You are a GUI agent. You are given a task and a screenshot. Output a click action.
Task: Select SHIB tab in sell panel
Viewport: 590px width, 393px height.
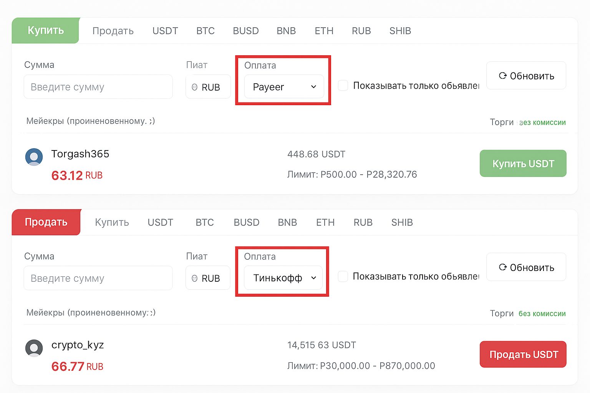(402, 222)
